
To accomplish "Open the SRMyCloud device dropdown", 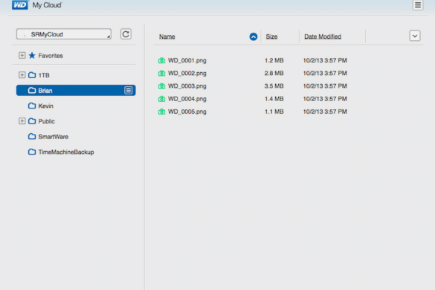I will coord(64,34).
